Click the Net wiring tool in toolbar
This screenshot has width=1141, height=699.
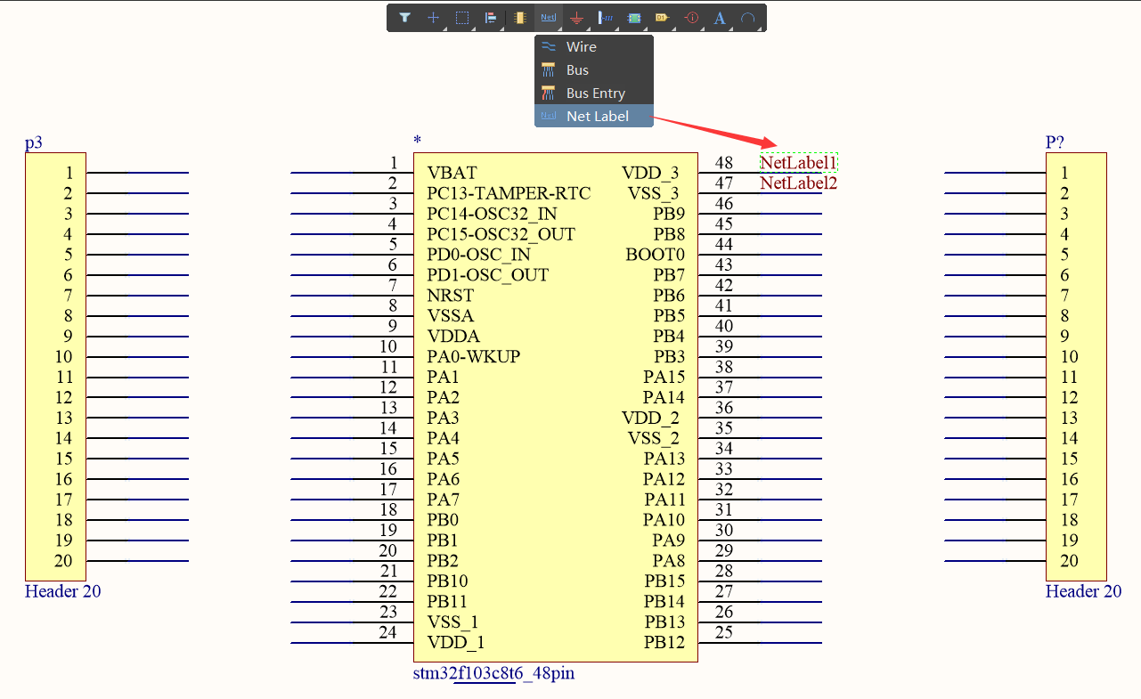(x=549, y=18)
